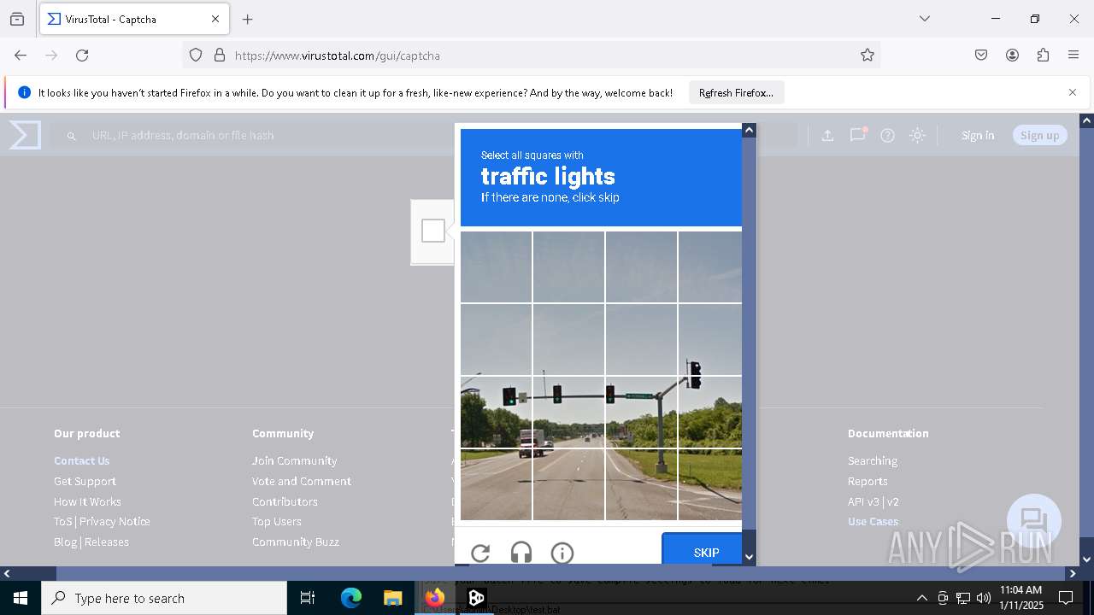
Task: Open the Extensions puzzle icon
Action: tap(1043, 56)
